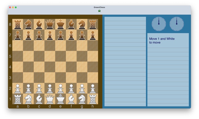Screen dimensions: 199x119
Task: Click the black pawn on c7
Action: (x=39, y=35)
